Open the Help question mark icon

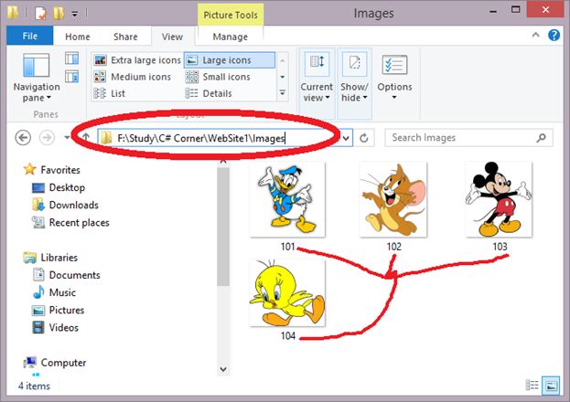click(x=554, y=36)
